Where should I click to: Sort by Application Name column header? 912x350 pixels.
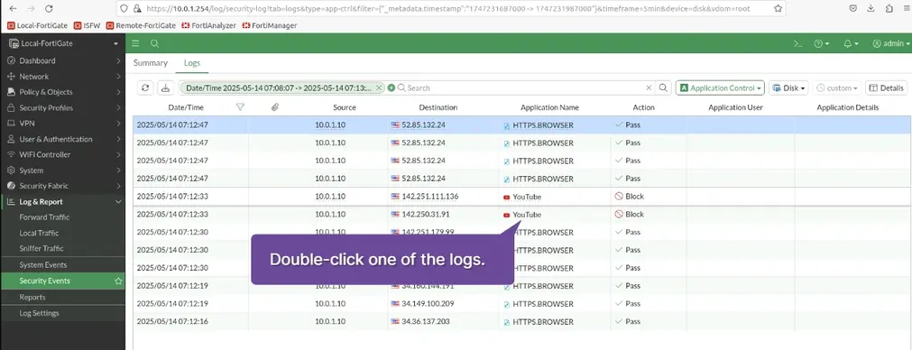pyautogui.click(x=549, y=107)
